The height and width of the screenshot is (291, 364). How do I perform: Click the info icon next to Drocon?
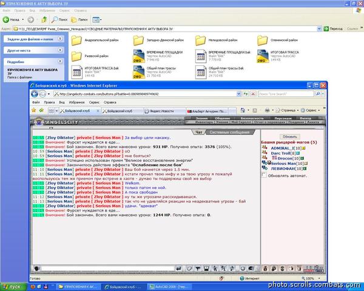pyautogui.click(x=302, y=158)
